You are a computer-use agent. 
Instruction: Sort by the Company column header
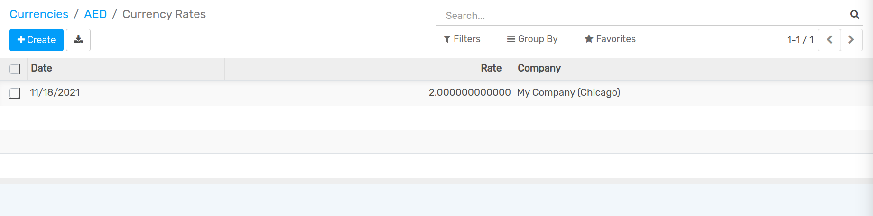click(539, 68)
